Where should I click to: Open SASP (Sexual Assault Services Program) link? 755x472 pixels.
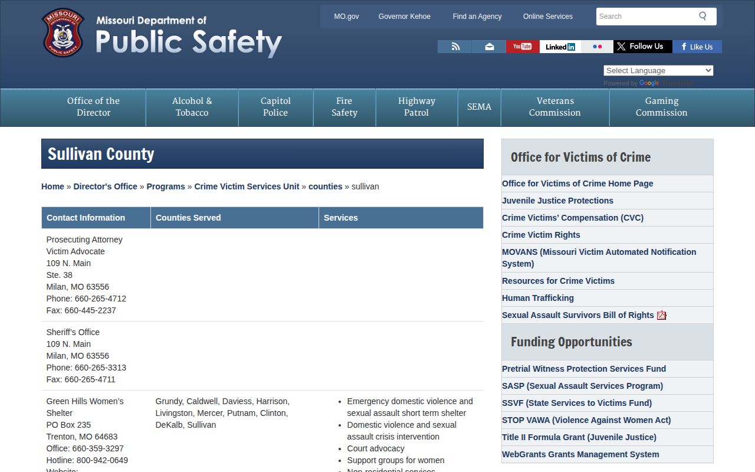[582, 386]
